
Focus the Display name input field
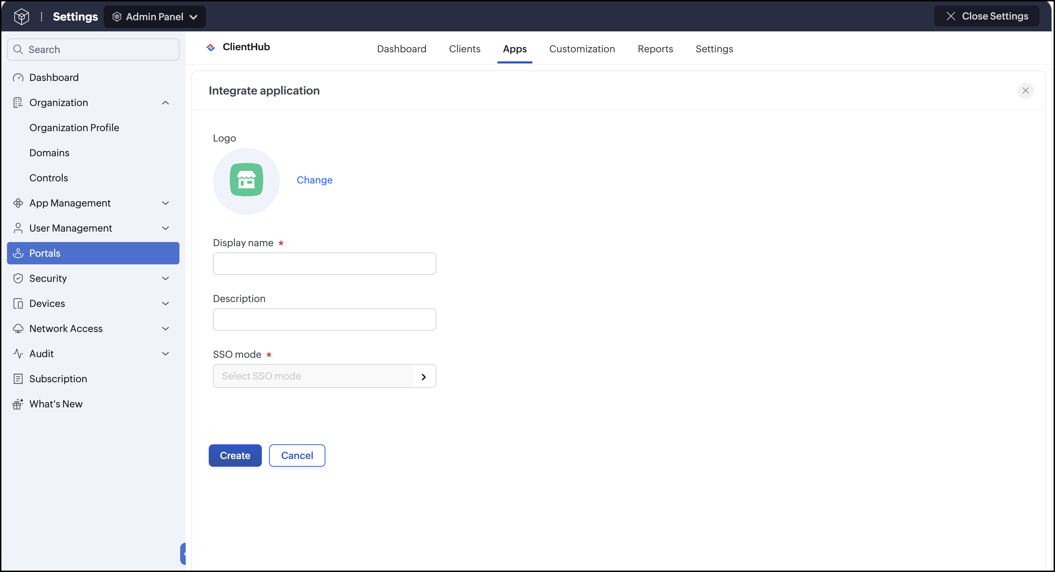coord(324,263)
